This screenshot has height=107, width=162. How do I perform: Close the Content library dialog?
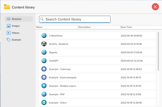(x=155, y=7)
